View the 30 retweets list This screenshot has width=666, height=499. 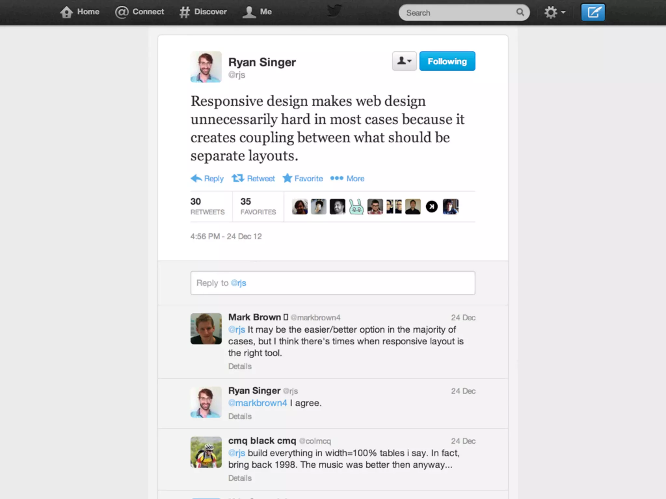[x=207, y=206]
